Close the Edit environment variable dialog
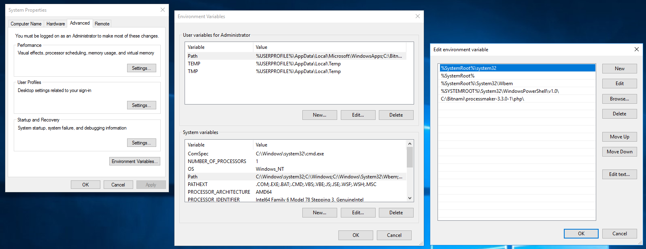The width and height of the screenshot is (646, 249). [x=636, y=50]
